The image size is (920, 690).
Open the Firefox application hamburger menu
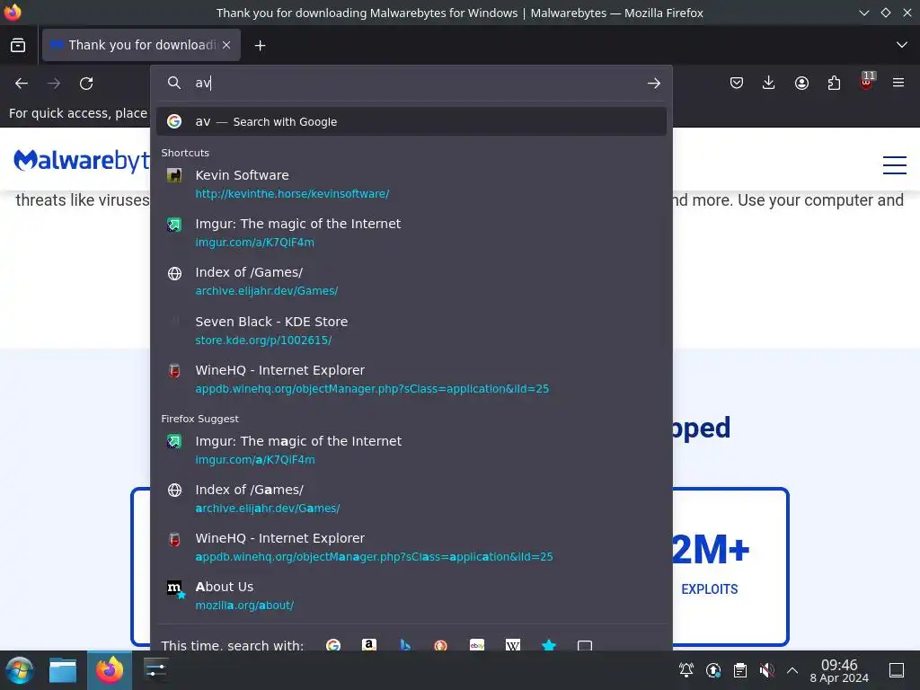tap(898, 84)
